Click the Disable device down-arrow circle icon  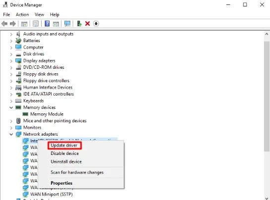click(x=96, y=24)
